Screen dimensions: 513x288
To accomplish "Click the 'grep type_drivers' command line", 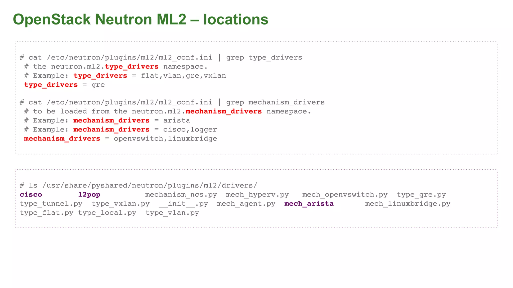I will [161, 57].
